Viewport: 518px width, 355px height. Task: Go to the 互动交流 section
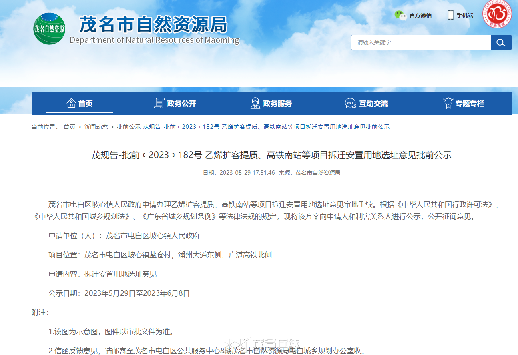click(367, 104)
